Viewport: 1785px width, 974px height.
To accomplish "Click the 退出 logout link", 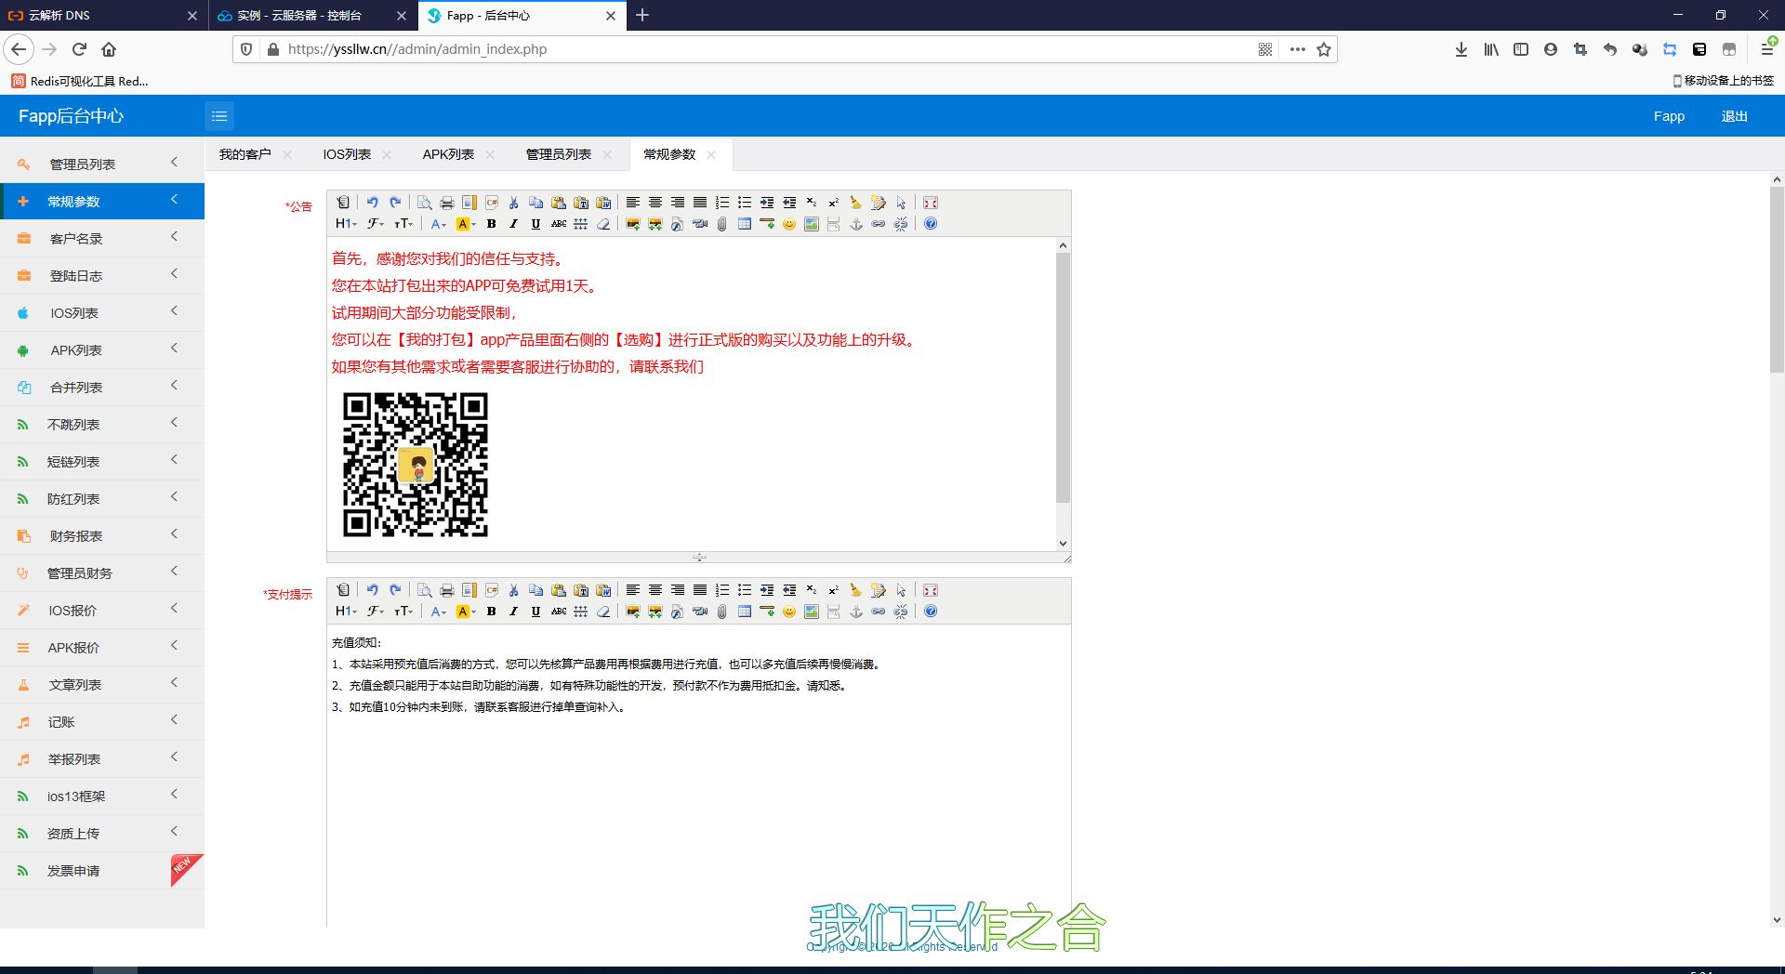I will pyautogui.click(x=1734, y=116).
